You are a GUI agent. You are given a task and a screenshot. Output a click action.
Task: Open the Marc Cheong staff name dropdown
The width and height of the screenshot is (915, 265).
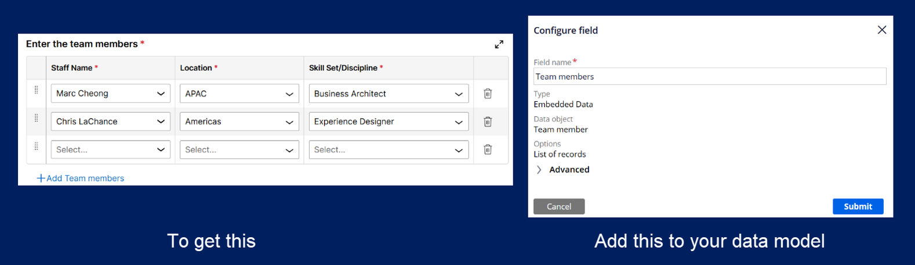[x=110, y=94]
